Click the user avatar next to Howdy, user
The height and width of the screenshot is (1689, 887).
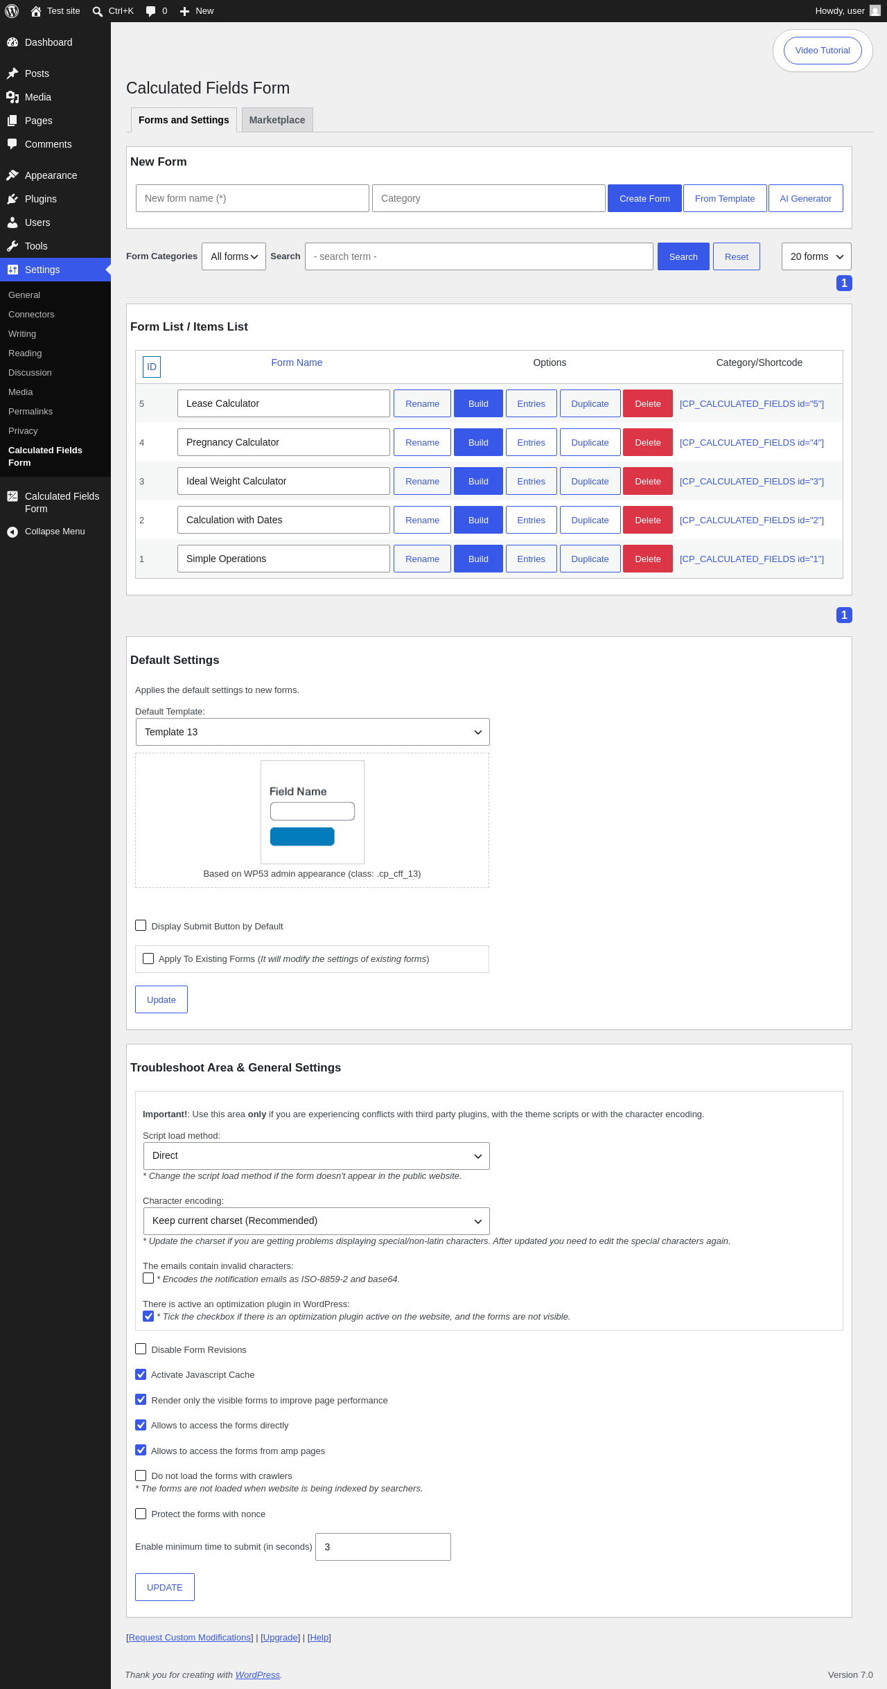(x=875, y=11)
